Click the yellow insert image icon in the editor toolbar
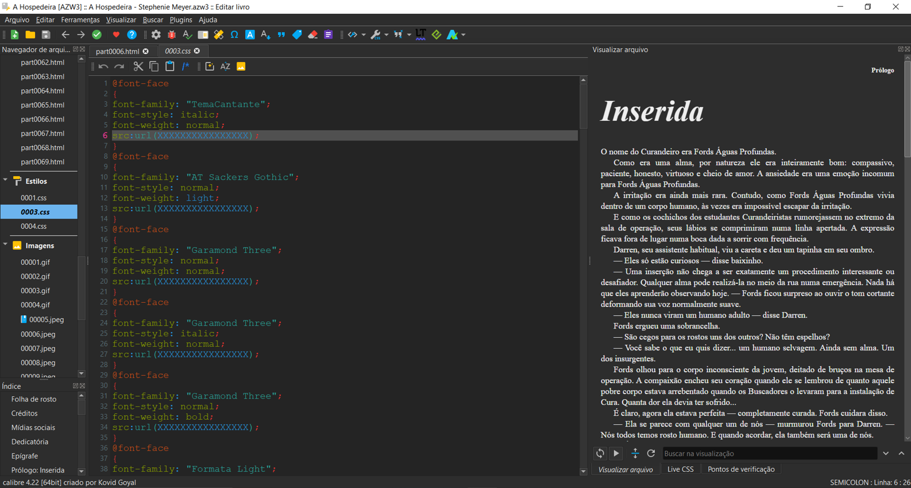The width and height of the screenshot is (911, 488). (x=241, y=67)
